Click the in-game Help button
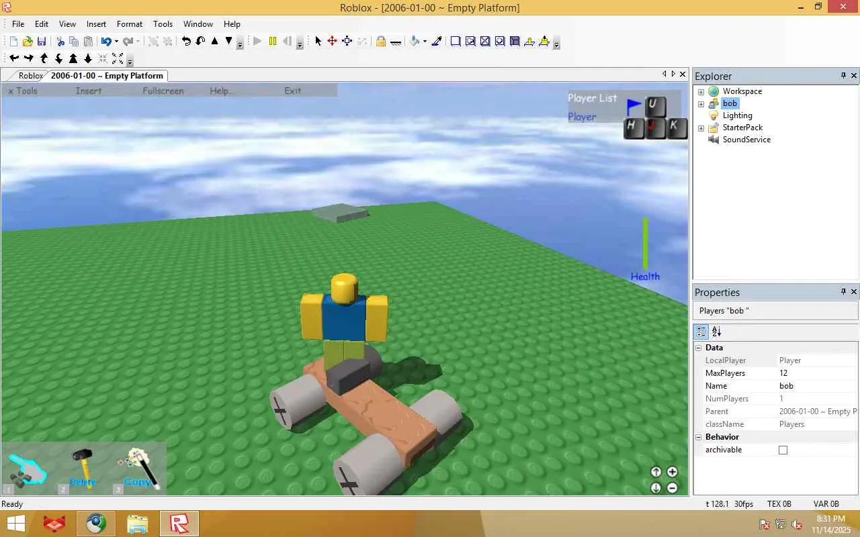 pyautogui.click(x=222, y=91)
